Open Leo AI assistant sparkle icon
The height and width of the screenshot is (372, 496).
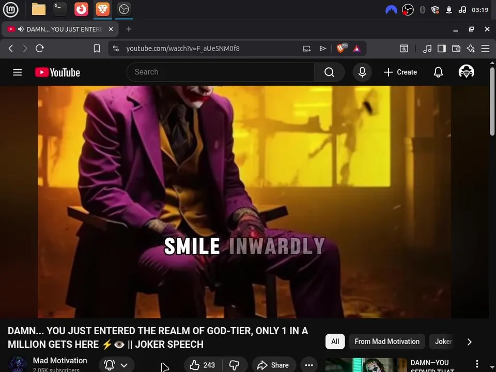coord(471,49)
